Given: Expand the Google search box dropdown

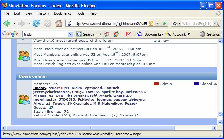Looking at the screenshot, I should pyautogui.click(x=70, y=34).
